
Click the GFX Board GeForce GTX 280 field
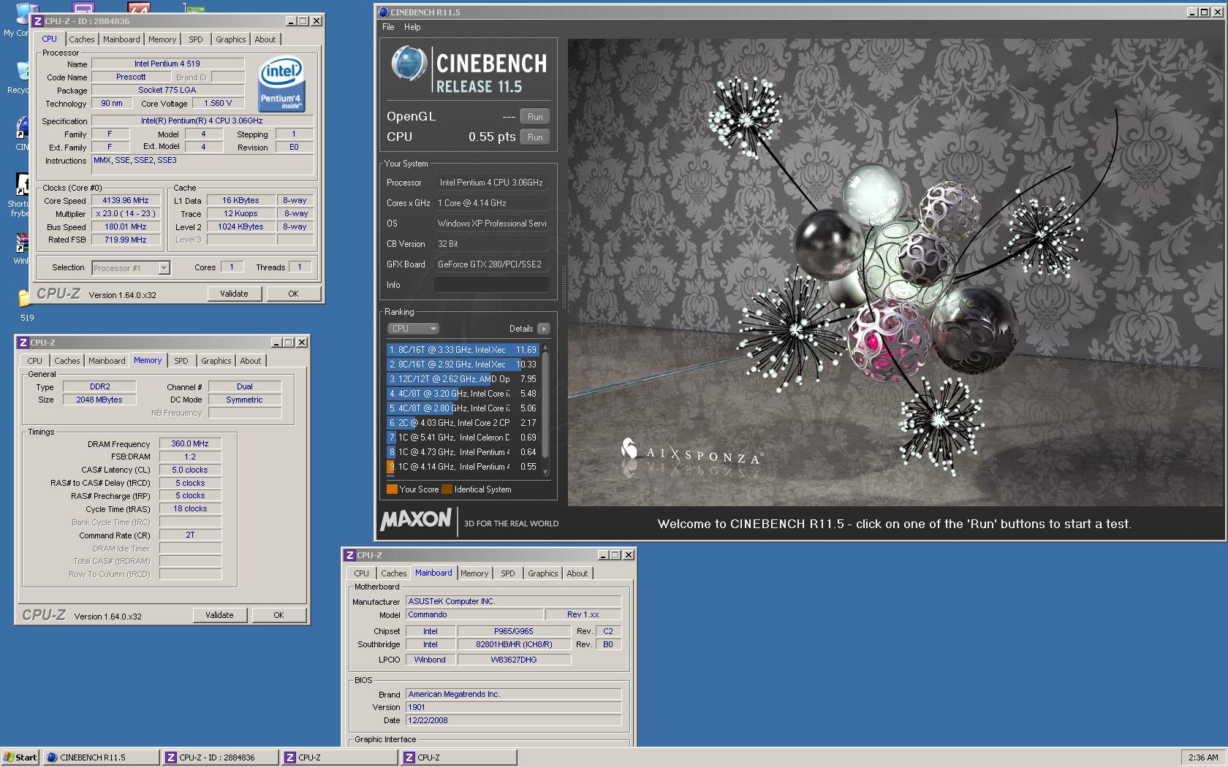(x=491, y=264)
